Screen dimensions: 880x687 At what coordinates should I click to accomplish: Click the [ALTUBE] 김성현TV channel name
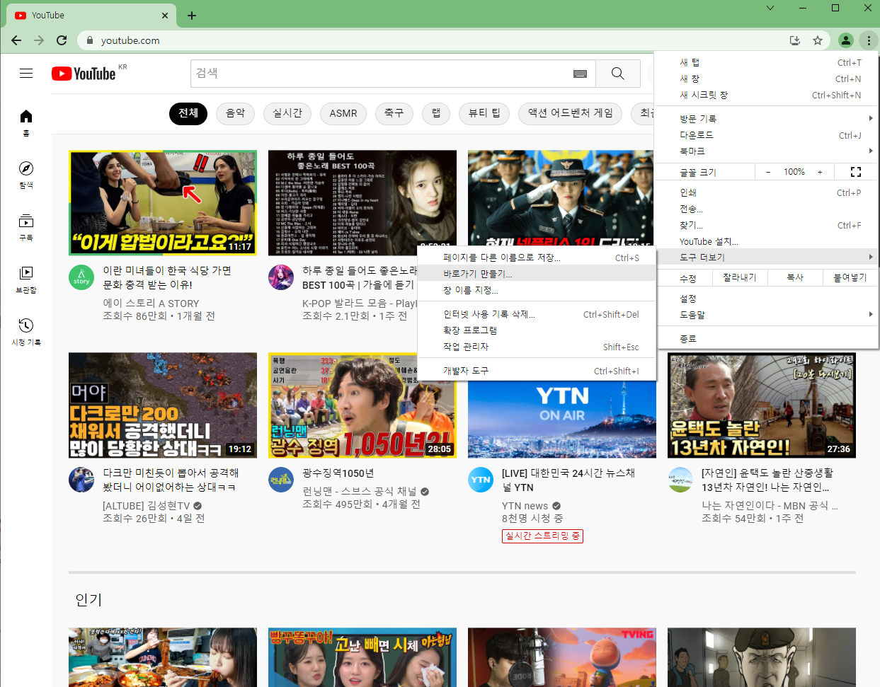147,506
